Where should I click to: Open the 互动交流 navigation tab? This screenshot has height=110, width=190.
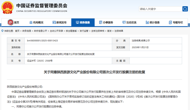click(x=129, y=22)
